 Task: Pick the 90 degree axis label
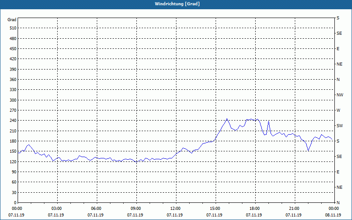(x=14, y=172)
